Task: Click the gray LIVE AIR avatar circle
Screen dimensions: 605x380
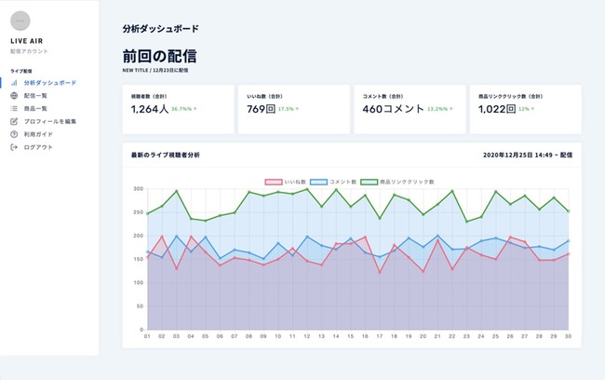Action: (20, 20)
